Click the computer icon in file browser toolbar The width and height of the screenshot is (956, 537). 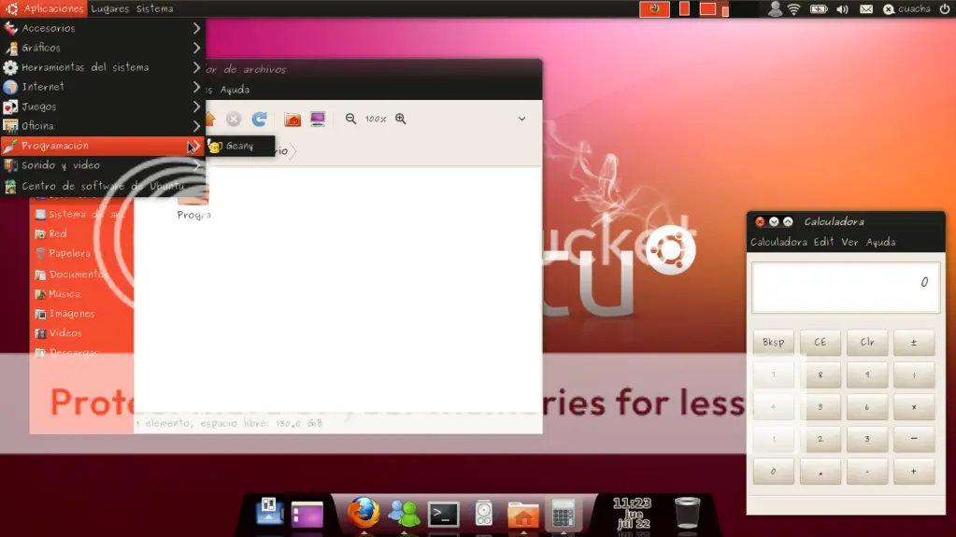click(318, 119)
